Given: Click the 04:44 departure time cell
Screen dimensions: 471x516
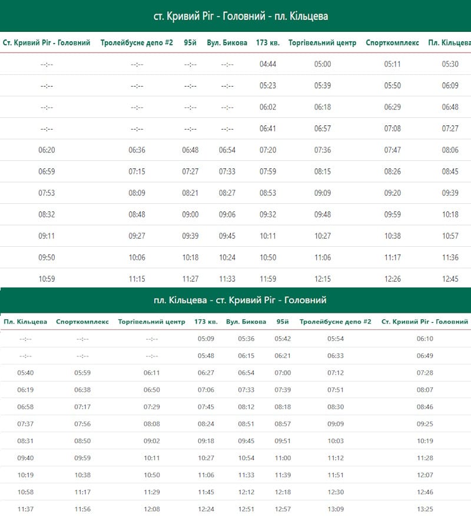Looking at the screenshot, I should (x=268, y=64).
